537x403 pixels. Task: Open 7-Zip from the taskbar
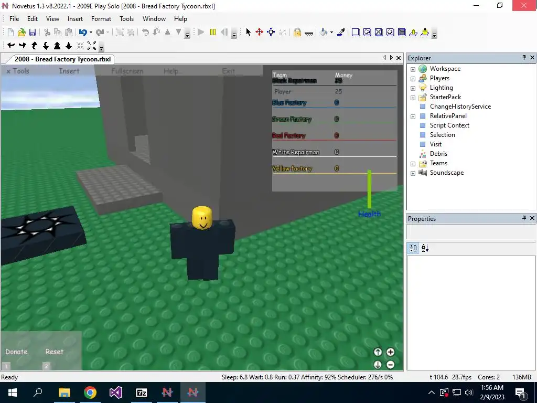pos(142,393)
